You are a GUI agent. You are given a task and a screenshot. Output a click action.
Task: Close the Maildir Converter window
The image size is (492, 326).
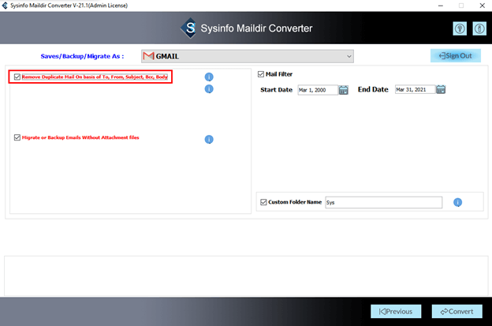click(x=482, y=6)
